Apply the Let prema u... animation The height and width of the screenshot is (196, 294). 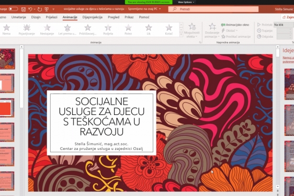[x=67, y=30]
